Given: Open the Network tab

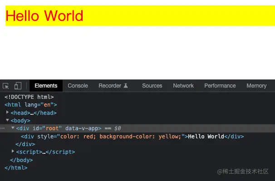Looking at the screenshot, I should tap(183, 86).
